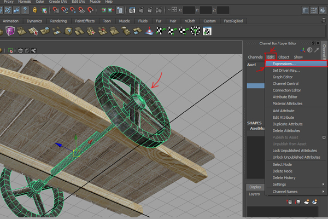The image size is (328, 219).
Task: Click the first checkered UV shelf icon
Action: (x=161, y=31)
